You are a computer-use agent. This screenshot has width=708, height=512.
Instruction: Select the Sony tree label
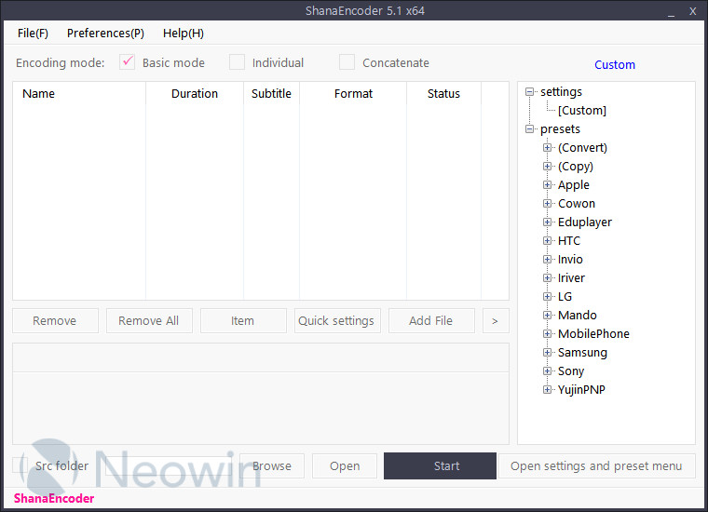coord(571,371)
